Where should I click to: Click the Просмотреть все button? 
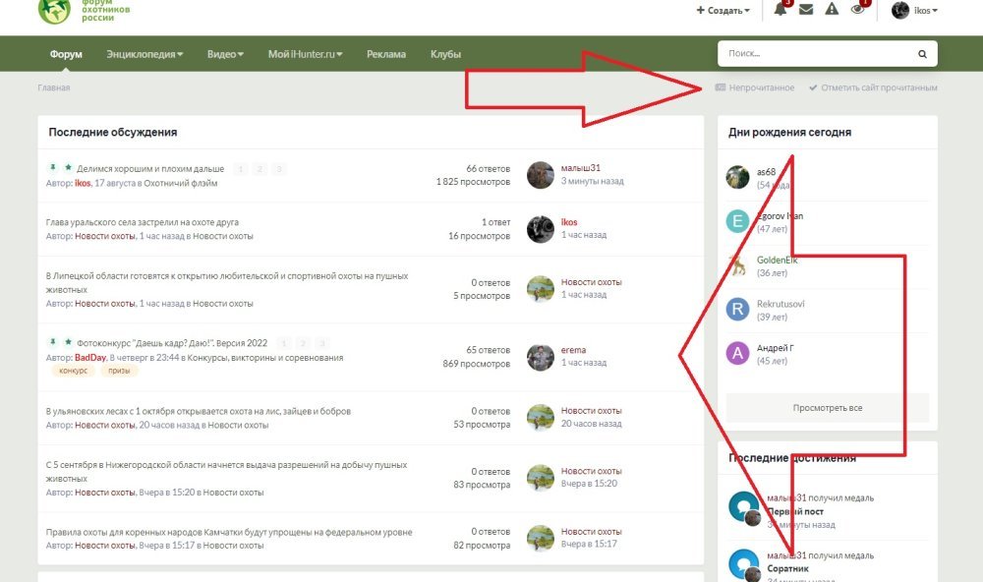(827, 407)
